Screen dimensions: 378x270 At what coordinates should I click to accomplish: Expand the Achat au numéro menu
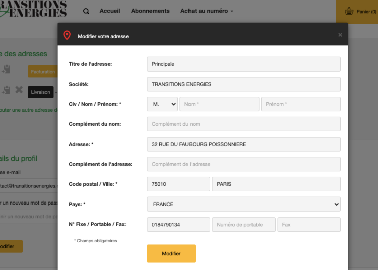click(207, 11)
